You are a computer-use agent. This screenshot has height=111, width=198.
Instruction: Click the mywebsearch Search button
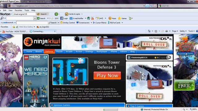[x=53, y=23]
